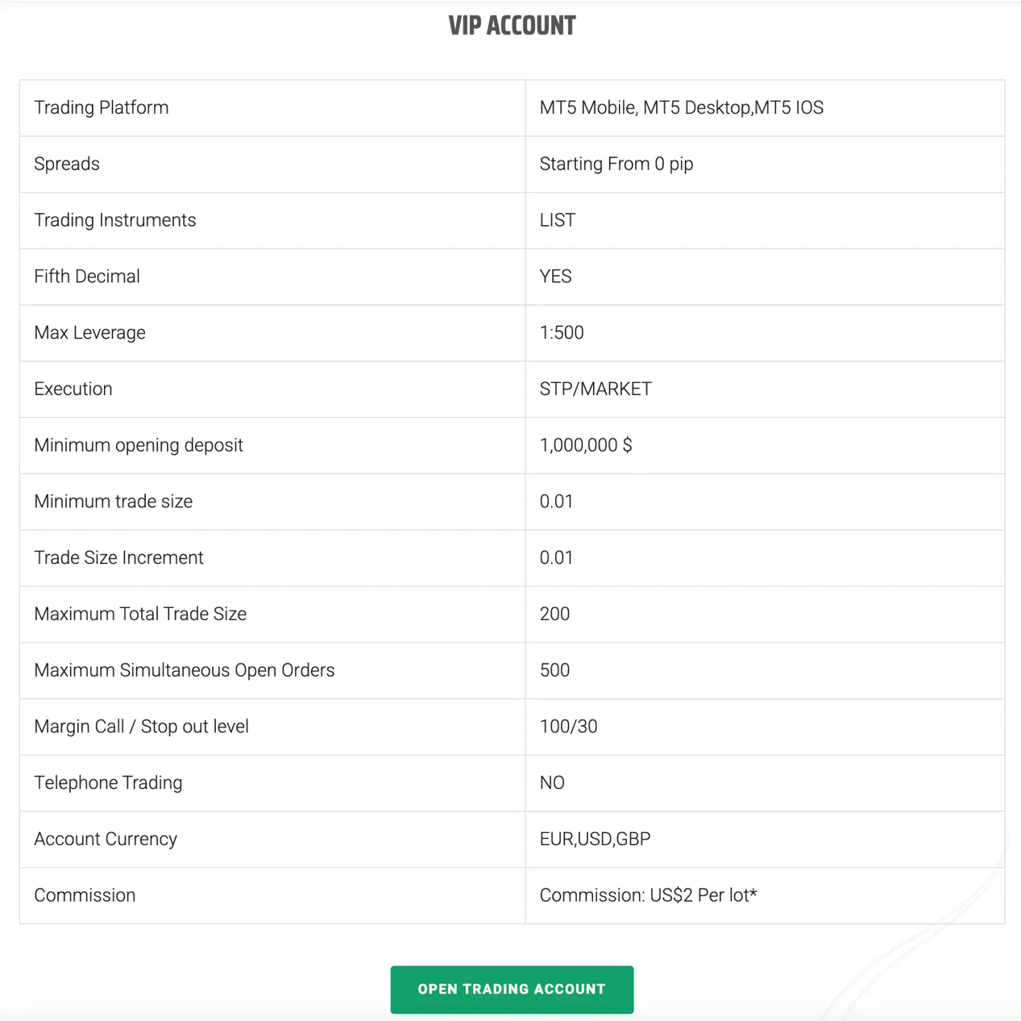Screen dimensions: 1021x1021
Task: Select the Max Leverage label
Action: pos(89,333)
